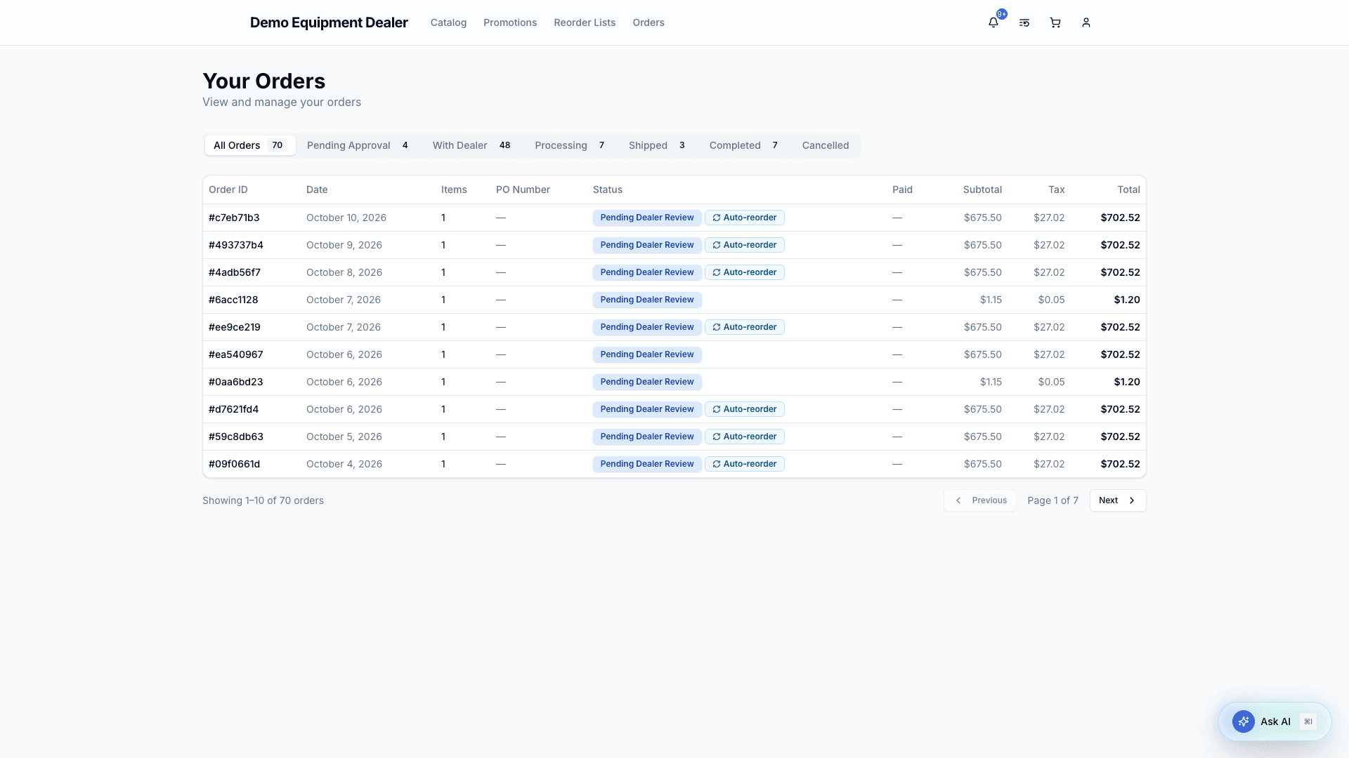
Task: Click Pending Dealer Review badge on #6acc1128
Action: click(647, 300)
